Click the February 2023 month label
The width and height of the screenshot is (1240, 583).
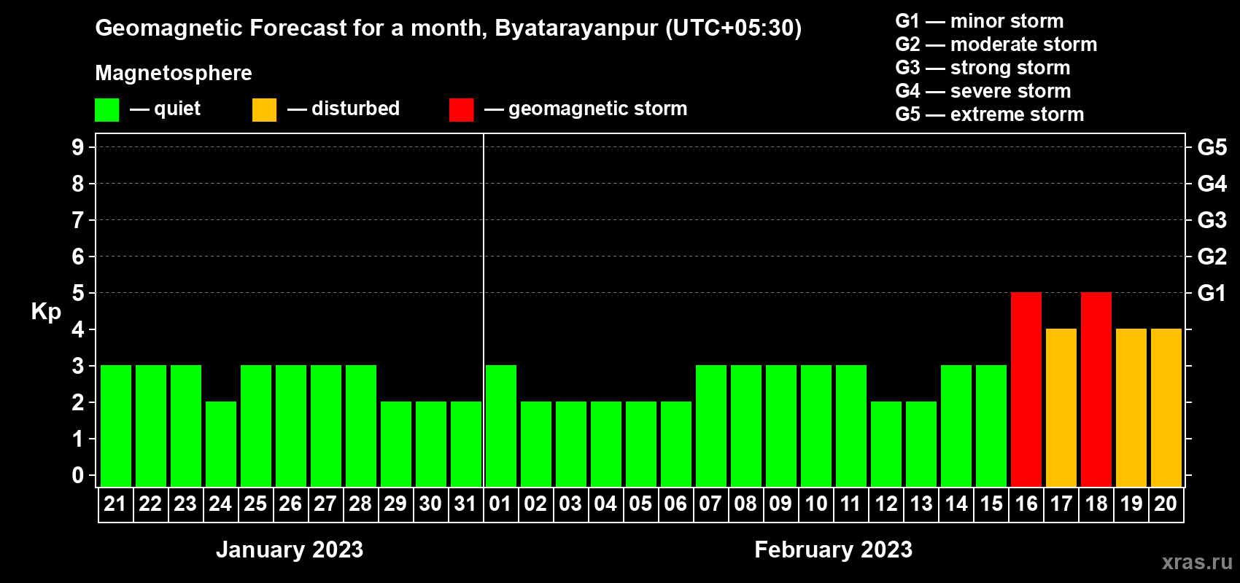833,549
